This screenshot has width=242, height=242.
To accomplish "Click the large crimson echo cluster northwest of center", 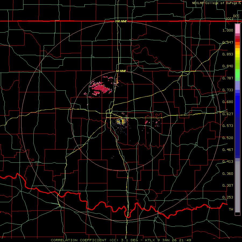I will tap(100, 88).
